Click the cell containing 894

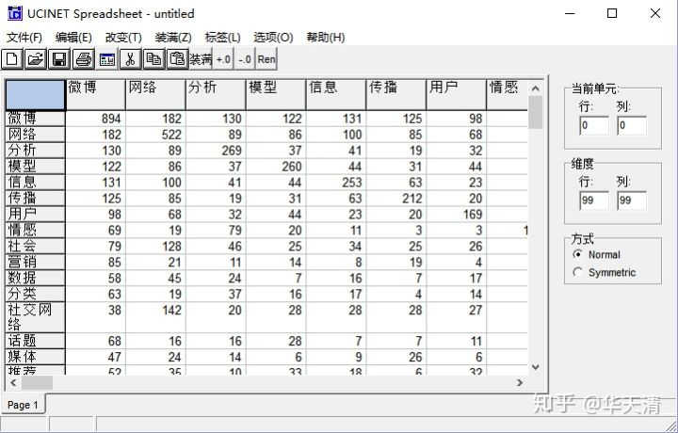[x=95, y=119]
